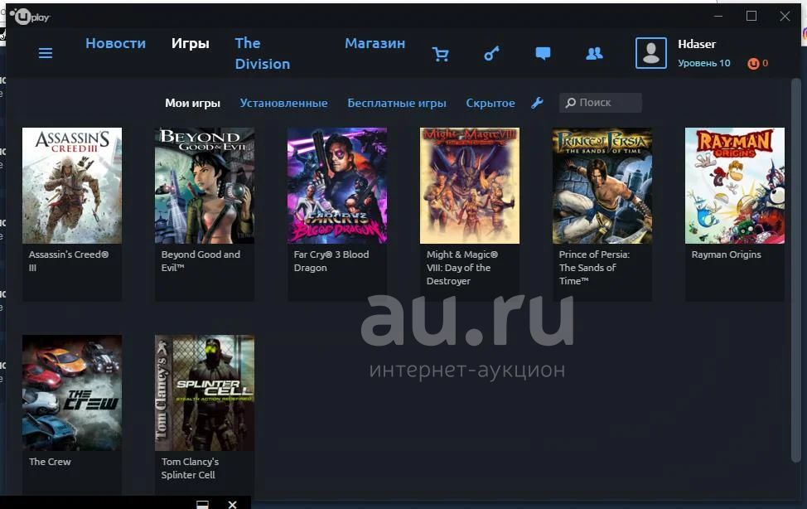The image size is (807, 509).
Task: Select the Игры tab
Action: pyautogui.click(x=191, y=43)
